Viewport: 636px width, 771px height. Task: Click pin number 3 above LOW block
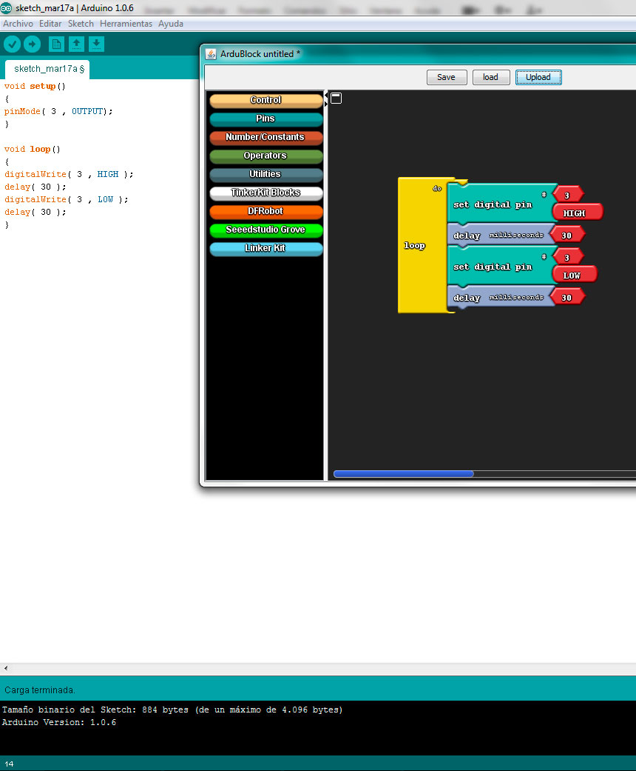(567, 257)
